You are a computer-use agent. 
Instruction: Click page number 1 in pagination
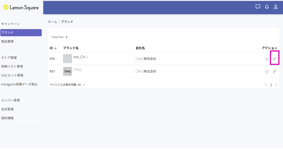click(x=271, y=85)
